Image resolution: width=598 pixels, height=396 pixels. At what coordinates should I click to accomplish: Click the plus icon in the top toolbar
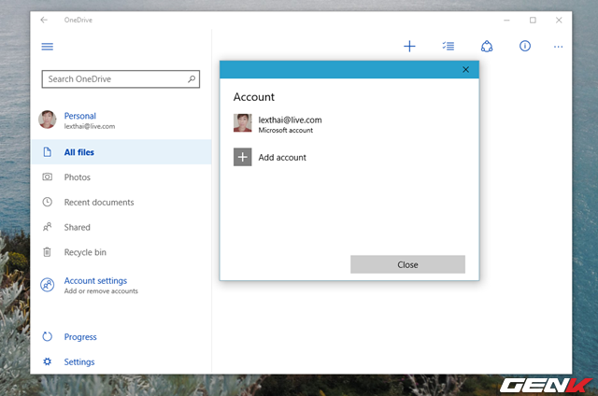409,46
